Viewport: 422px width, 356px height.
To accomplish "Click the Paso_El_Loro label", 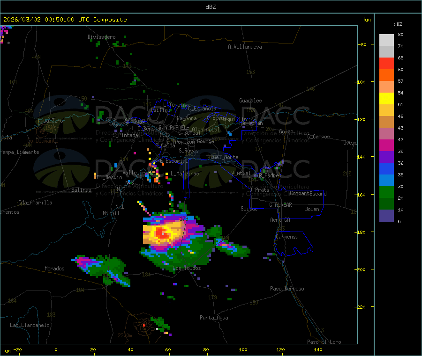I will (x=324, y=342).
